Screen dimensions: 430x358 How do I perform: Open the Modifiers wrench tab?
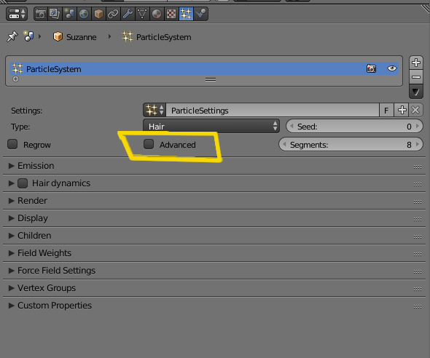128,14
